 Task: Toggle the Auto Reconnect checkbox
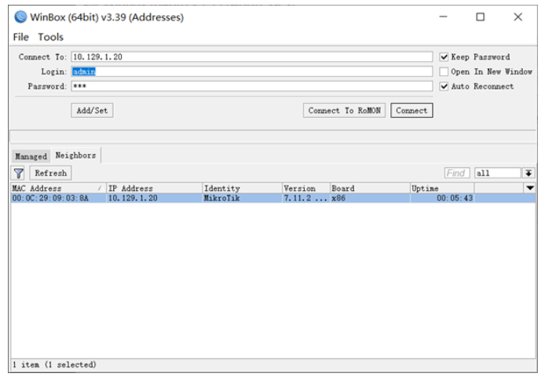click(444, 86)
